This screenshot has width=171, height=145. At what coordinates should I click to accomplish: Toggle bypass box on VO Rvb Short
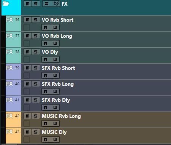tap(27, 27)
